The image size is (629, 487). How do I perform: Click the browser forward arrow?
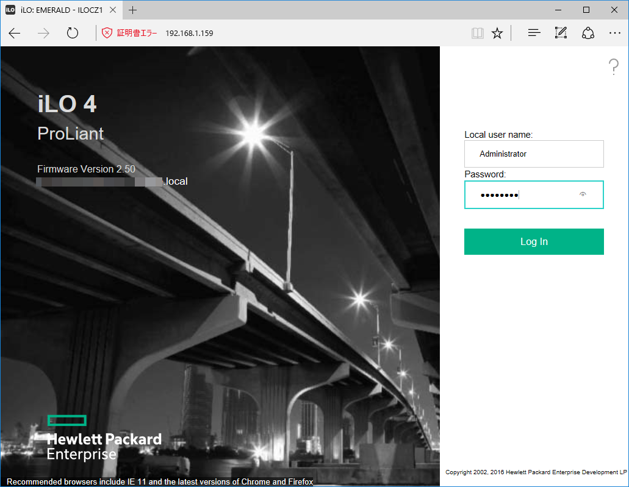click(x=43, y=34)
